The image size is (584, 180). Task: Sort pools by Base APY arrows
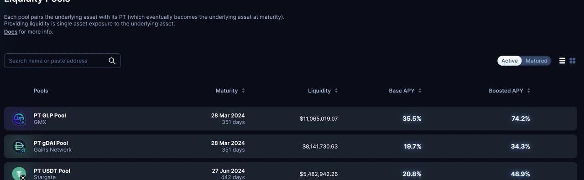tap(420, 91)
